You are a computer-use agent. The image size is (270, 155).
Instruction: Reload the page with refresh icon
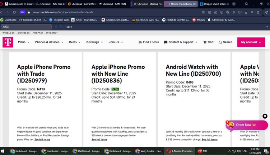pos(14,12)
